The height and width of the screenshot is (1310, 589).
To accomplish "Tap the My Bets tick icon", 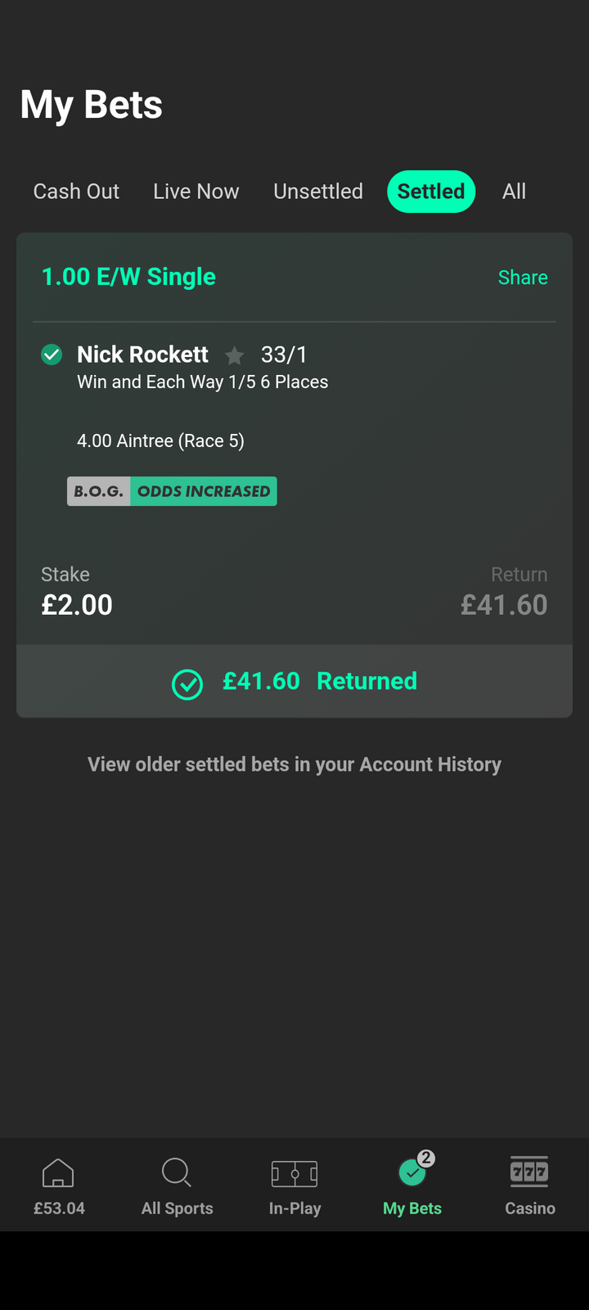I will click(x=412, y=1173).
